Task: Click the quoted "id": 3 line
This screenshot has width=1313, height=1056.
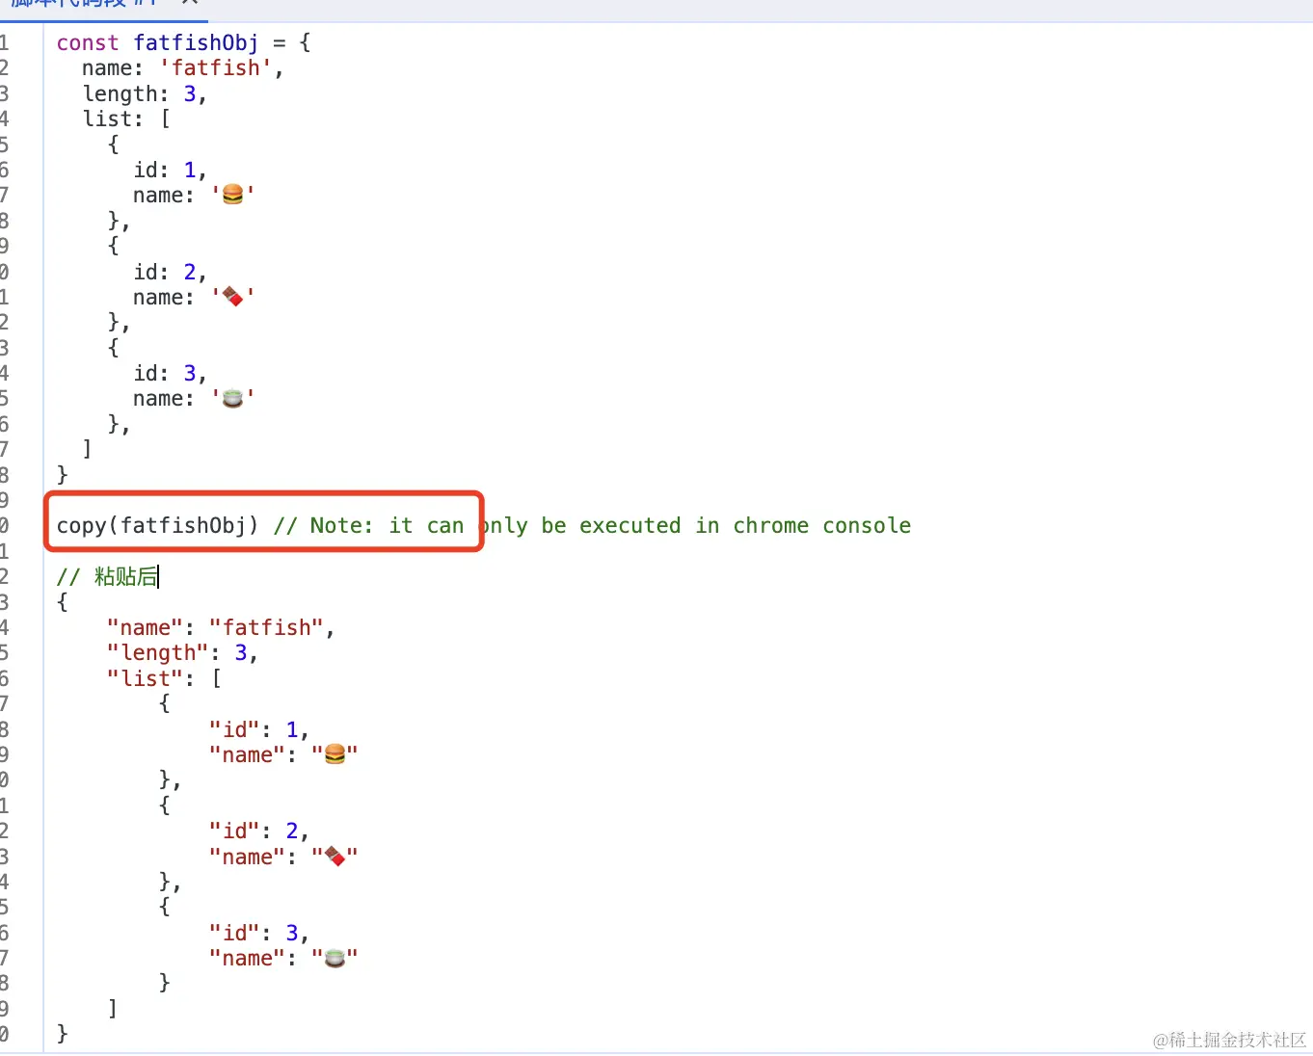Action: click(x=258, y=933)
